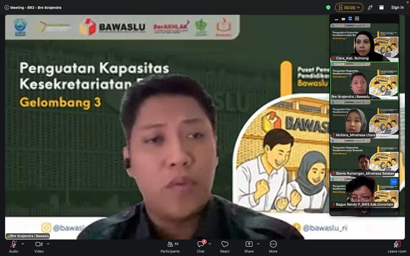Show more participants with down chevron
The image size is (410, 256).
pyautogui.click(x=364, y=212)
